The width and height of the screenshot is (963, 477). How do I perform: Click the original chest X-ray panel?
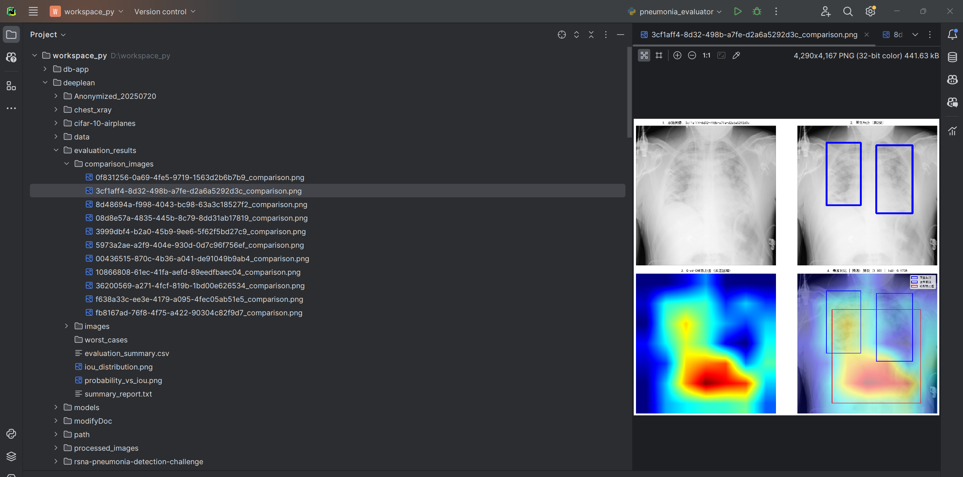click(x=706, y=195)
